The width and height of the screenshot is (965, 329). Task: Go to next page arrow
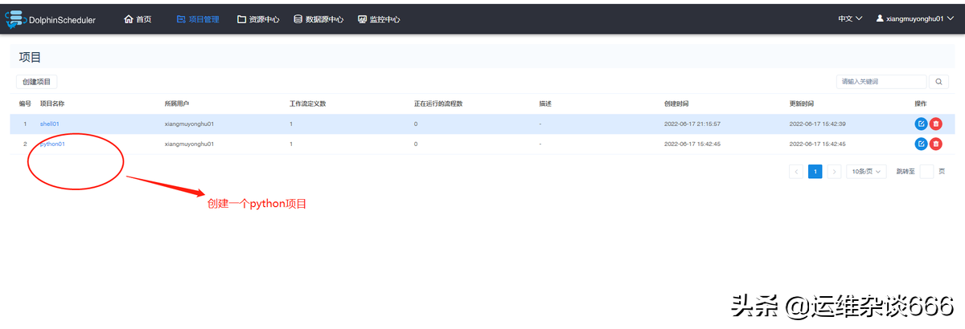[x=834, y=172]
